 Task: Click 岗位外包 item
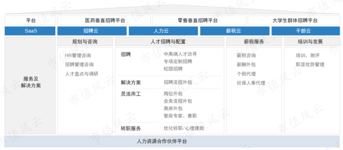click(x=173, y=94)
